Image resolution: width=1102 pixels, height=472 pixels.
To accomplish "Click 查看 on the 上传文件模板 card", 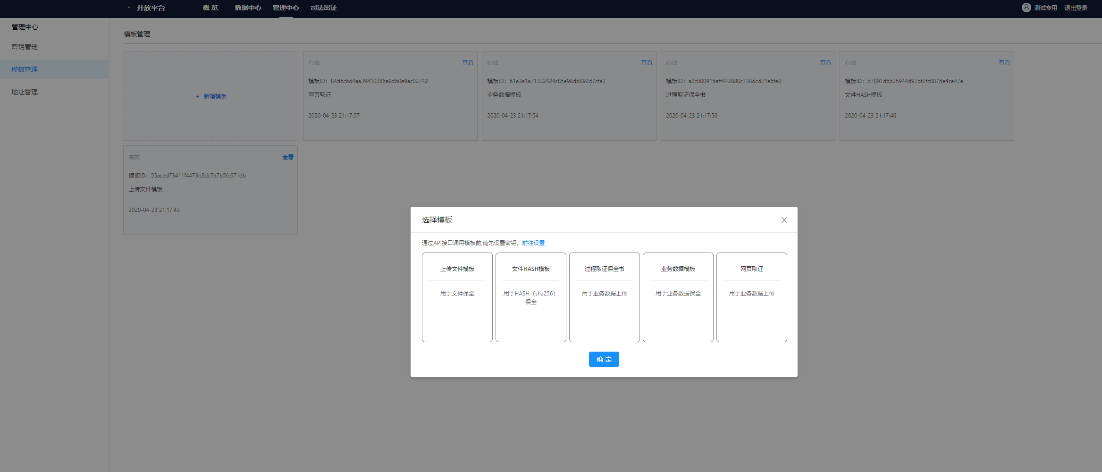I will click(x=287, y=157).
